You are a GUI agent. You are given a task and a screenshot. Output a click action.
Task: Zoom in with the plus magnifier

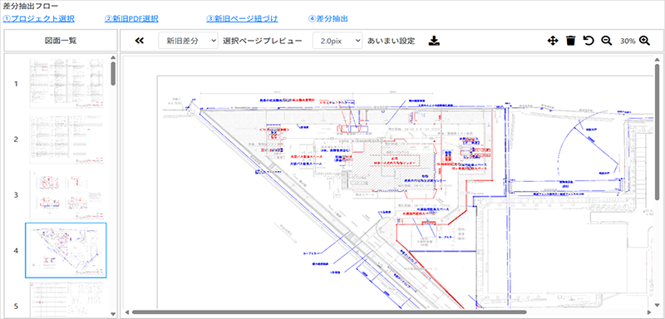point(644,41)
